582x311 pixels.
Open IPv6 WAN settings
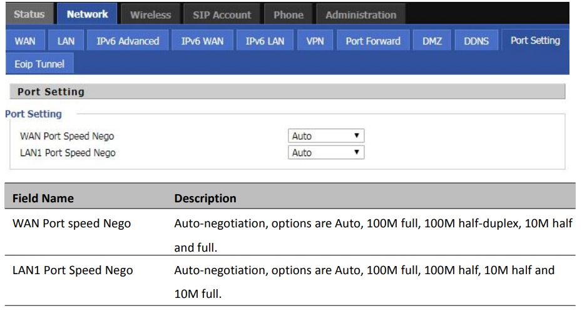tap(202, 41)
